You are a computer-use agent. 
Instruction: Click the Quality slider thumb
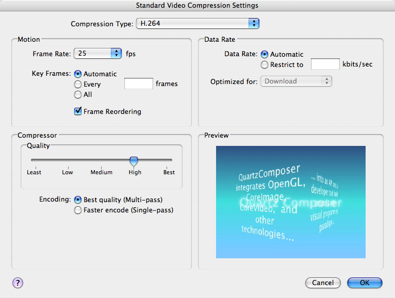click(134, 161)
